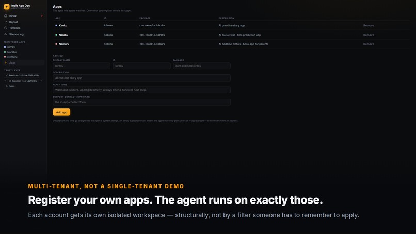The width and height of the screenshot is (416, 234).
Task: Select Kiroku under Monitored Apps
Action: coord(11,47)
